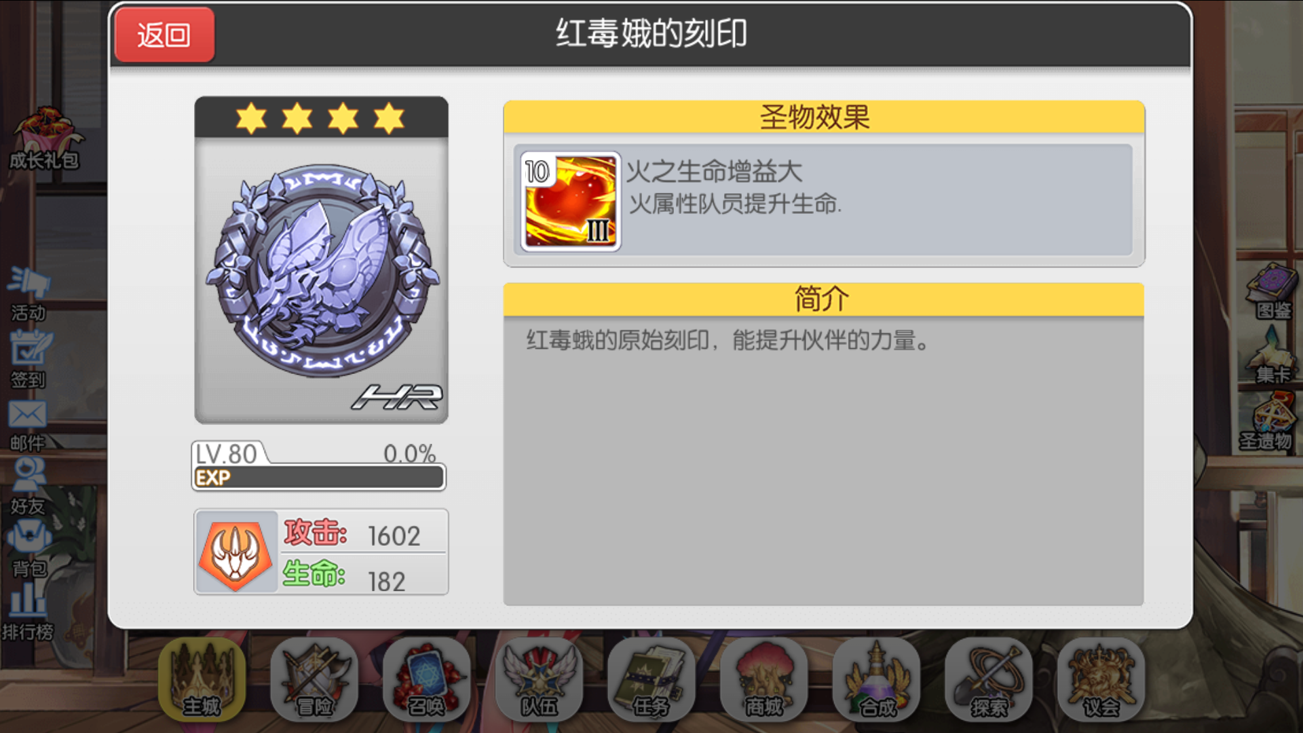Open the 背包 backpack icon
1303x733 pixels.
pyautogui.click(x=29, y=548)
